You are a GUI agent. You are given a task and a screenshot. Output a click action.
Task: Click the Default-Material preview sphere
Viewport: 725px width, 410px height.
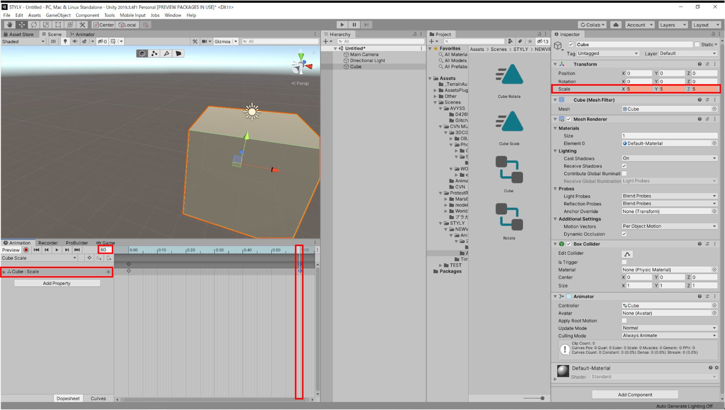563,371
